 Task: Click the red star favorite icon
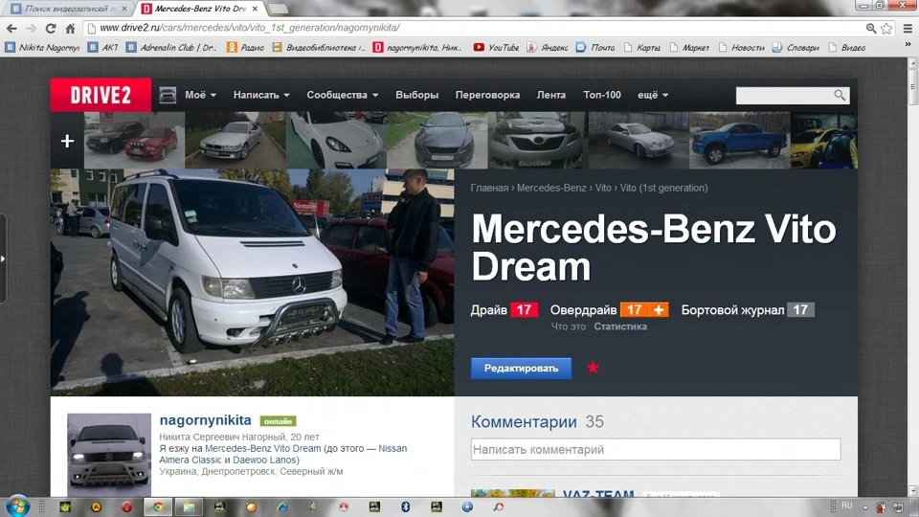tap(593, 368)
